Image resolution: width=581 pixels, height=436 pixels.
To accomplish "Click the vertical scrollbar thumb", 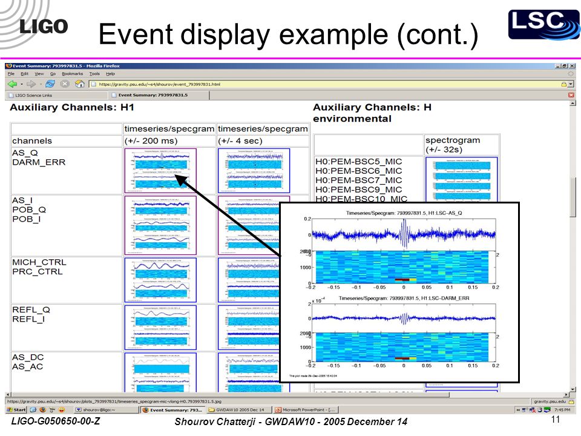I will [x=573, y=197].
